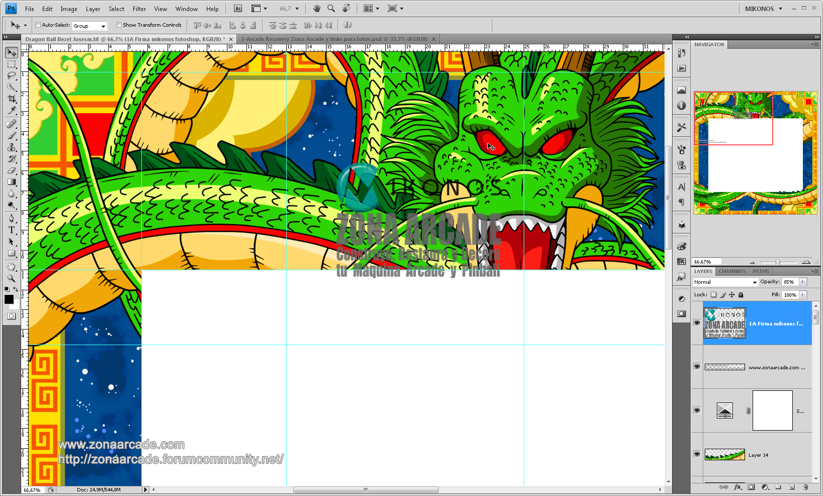
Task: Select the Gradient tool
Action: click(x=12, y=182)
